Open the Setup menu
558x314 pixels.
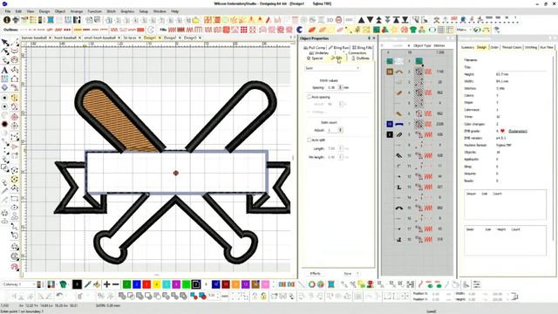[x=143, y=11]
